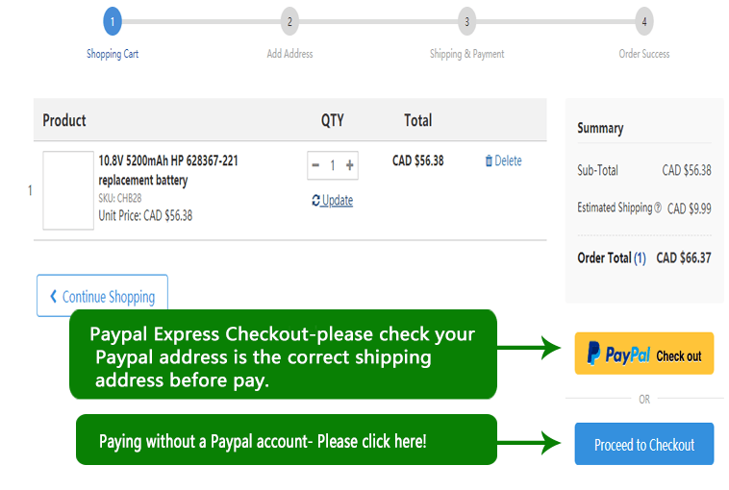This screenshot has height=490, width=729.
Task: Click the Paying without a Paypal account banner
Action: pyautogui.click(x=286, y=441)
